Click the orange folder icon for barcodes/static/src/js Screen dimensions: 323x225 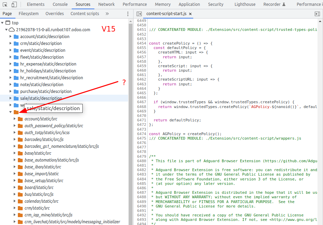[20, 140]
